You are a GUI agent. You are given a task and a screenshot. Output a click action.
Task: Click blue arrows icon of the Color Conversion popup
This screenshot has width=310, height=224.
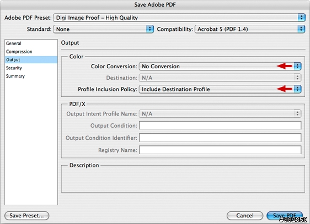tap(297, 67)
